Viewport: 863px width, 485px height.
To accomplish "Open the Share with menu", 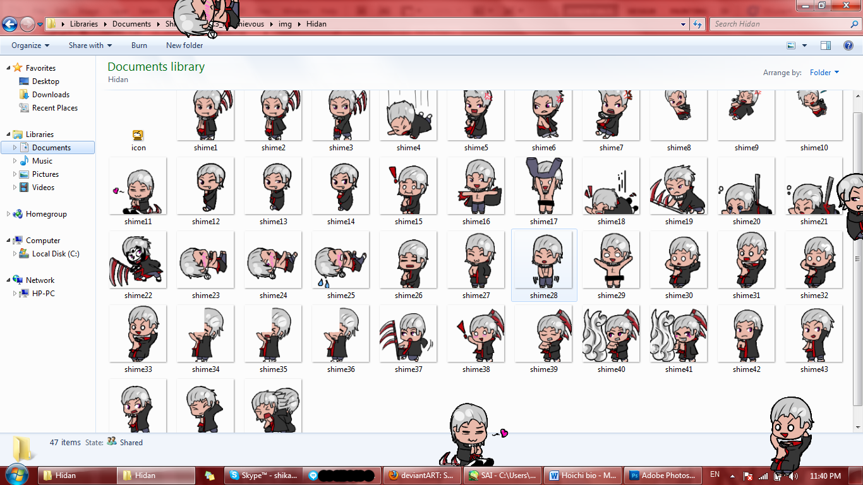I will pos(90,45).
